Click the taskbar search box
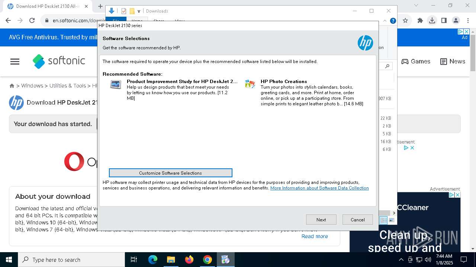 (71, 260)
